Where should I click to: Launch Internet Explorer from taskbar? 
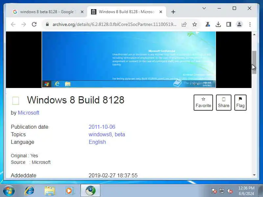29,191
